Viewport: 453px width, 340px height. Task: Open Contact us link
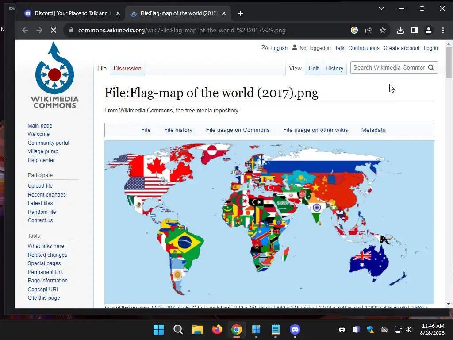[x=40, y=220]
